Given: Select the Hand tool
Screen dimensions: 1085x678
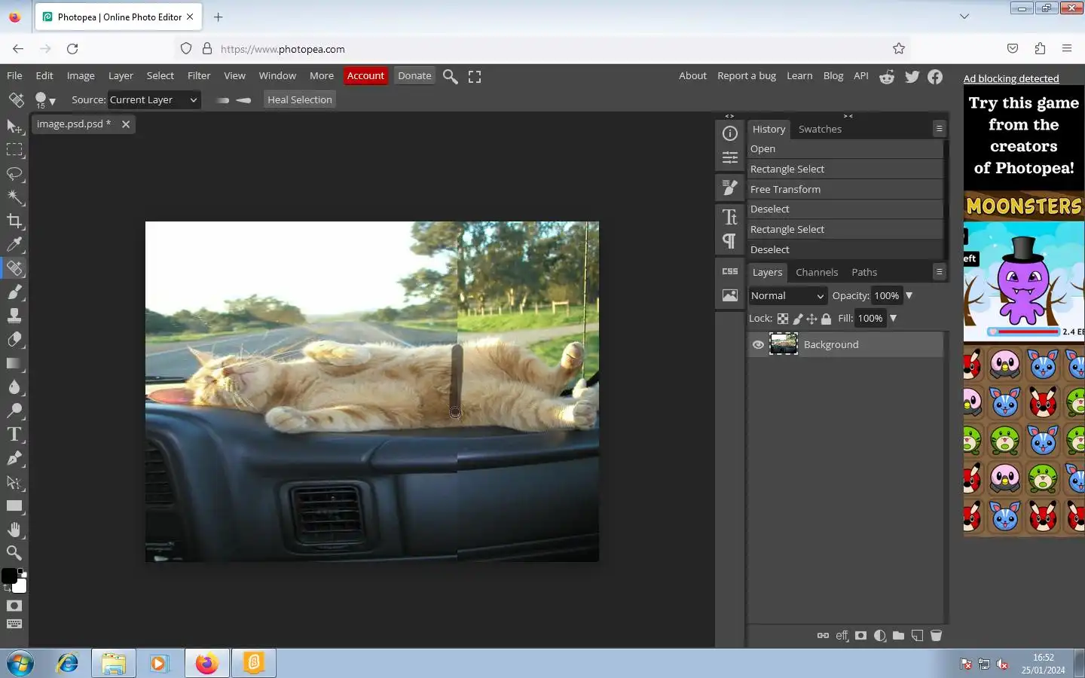Looking at the screenshot, I should click(14, 530).
